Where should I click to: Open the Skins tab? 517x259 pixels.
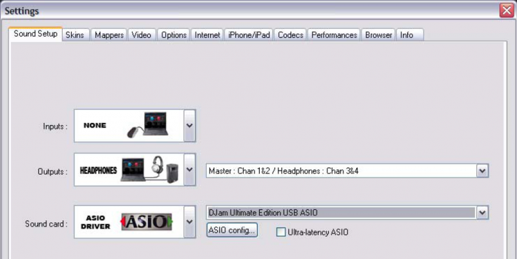click(x=76, y=35)
